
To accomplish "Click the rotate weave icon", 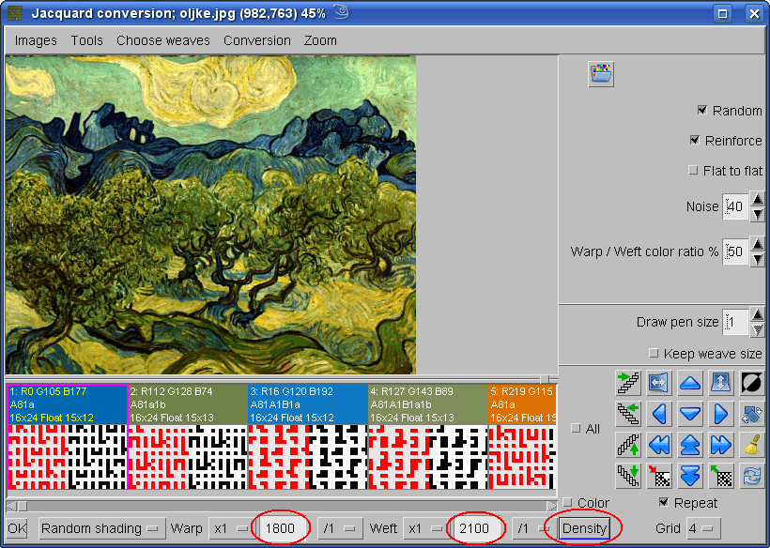I will pos(751,413).
